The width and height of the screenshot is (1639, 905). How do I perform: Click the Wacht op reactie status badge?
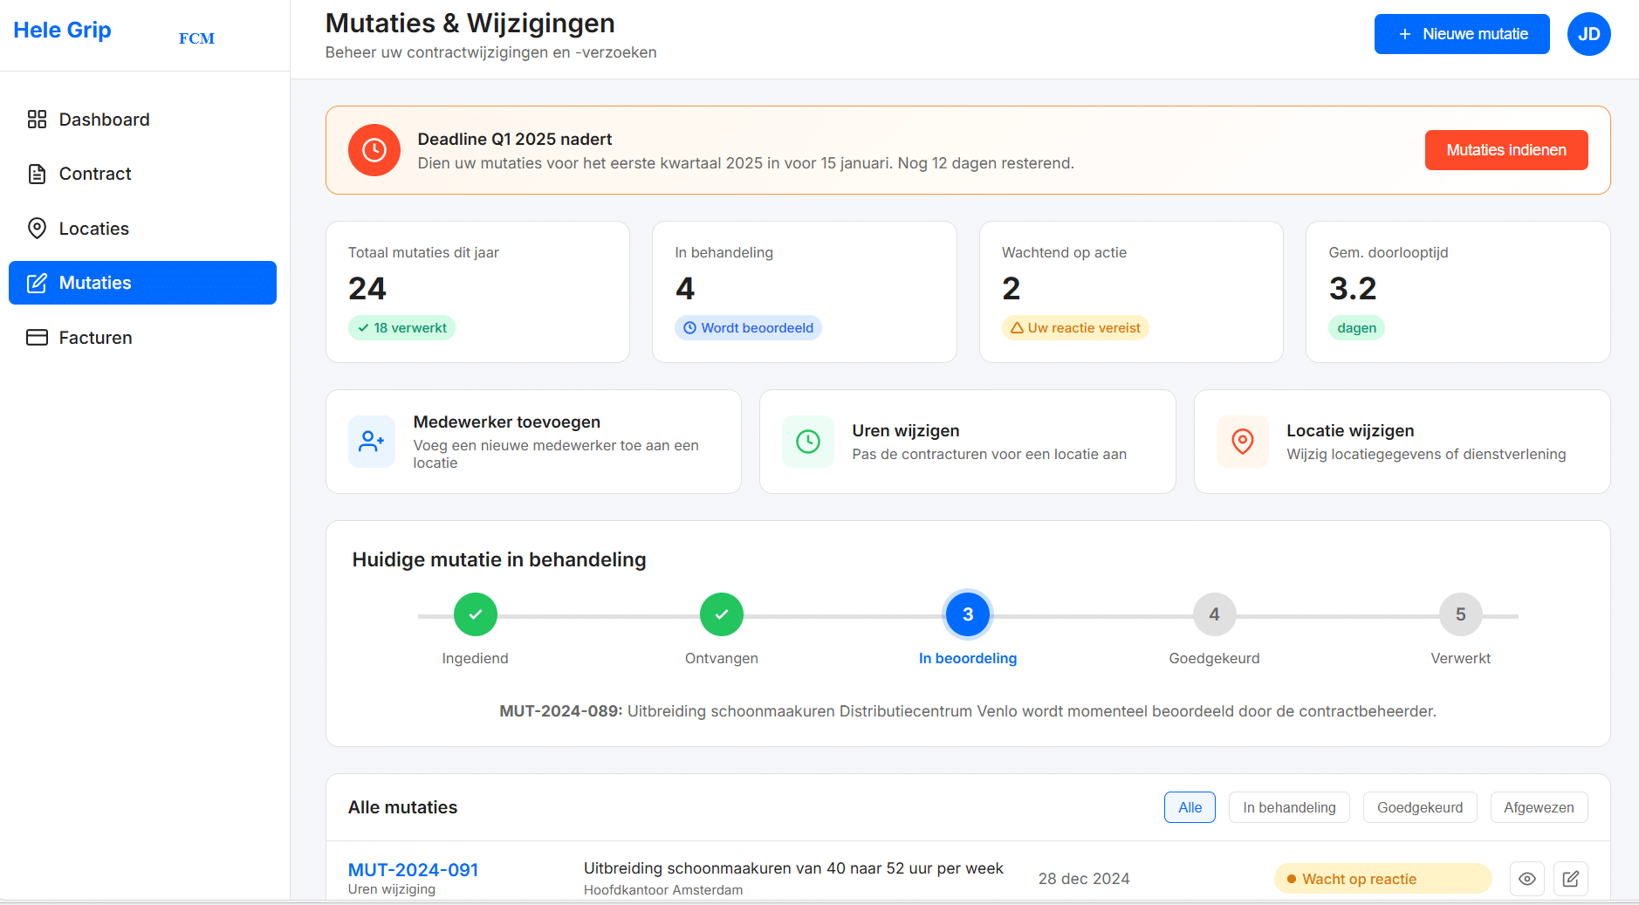click(1382, 879)
